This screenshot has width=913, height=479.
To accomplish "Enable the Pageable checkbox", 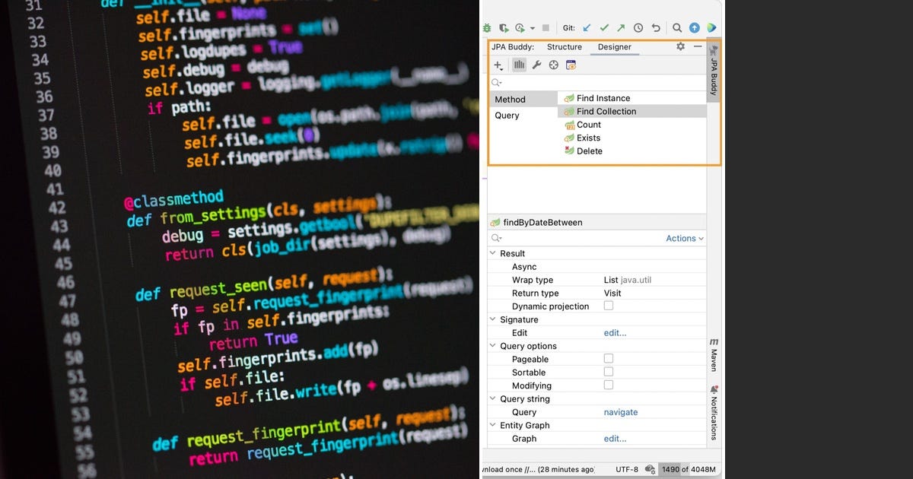I will 608,359.
